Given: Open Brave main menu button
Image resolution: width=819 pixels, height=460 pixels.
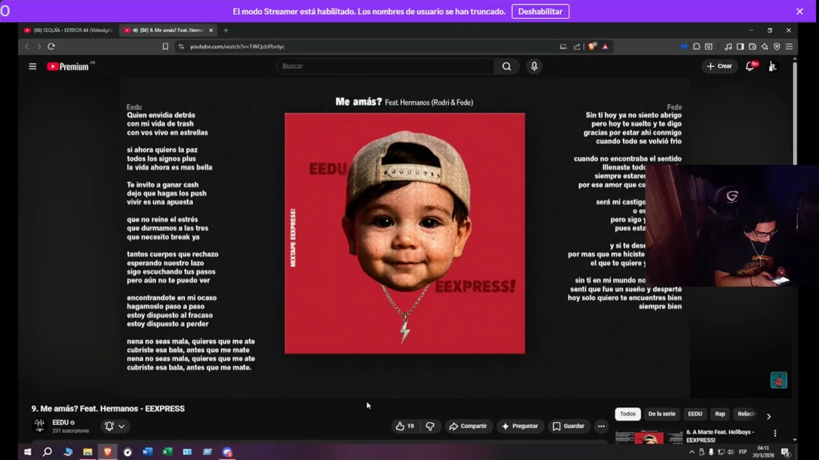Looking at the screenshot, I should point(789,46).
